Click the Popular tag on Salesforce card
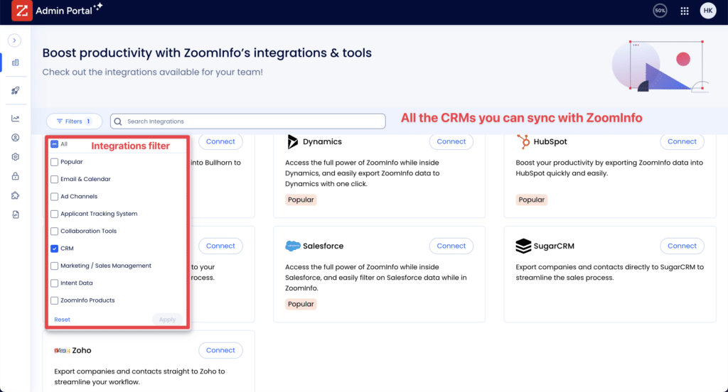Image resolution: width=728 pixels, height=392 pixels. [301, 305]
